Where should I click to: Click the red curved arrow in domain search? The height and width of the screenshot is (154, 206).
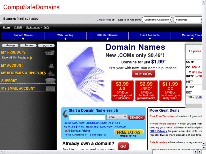coord(65,114)
